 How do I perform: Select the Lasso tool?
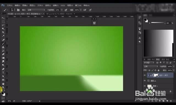3,25
